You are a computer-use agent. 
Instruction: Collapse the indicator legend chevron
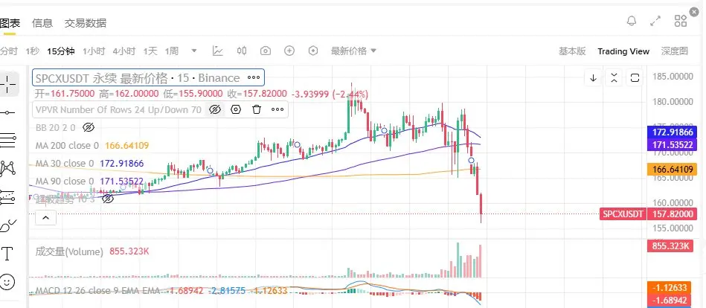click(x=45, y=219)
